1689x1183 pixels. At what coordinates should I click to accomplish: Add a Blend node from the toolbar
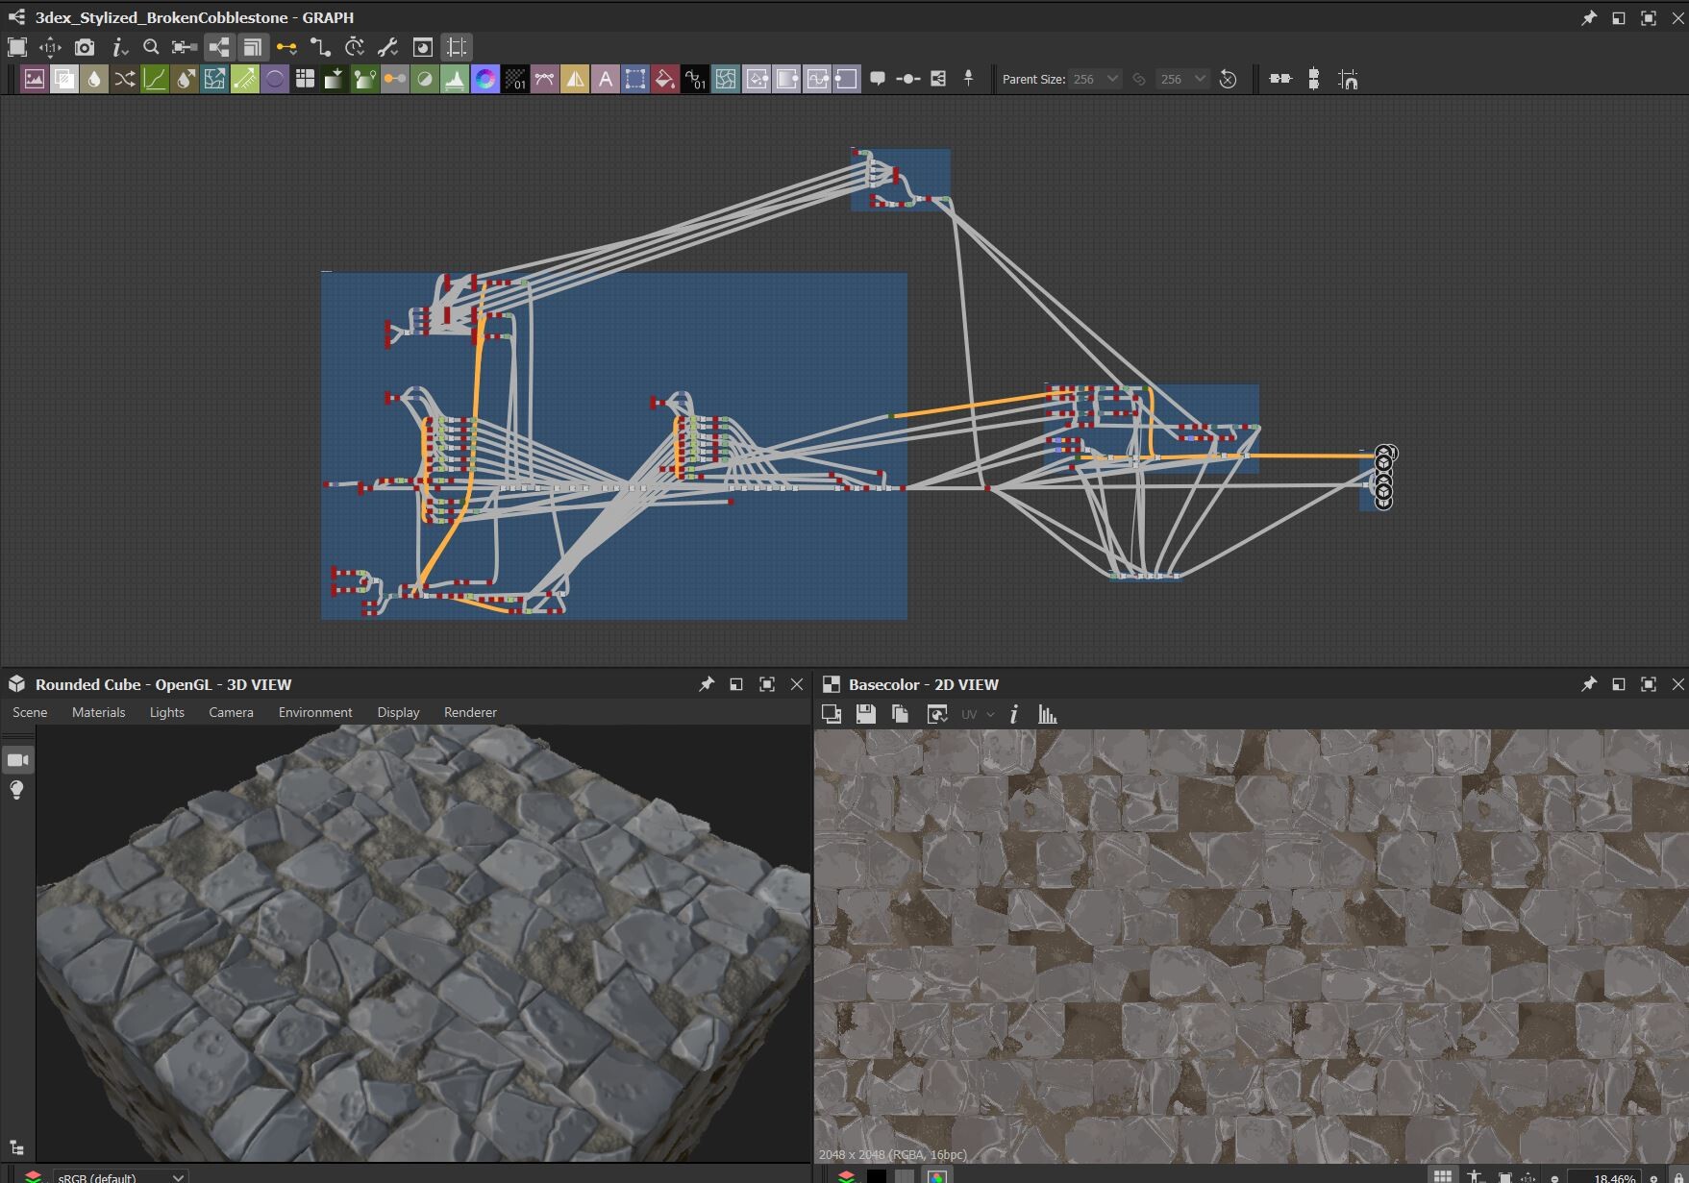click(x=63, y=79)
